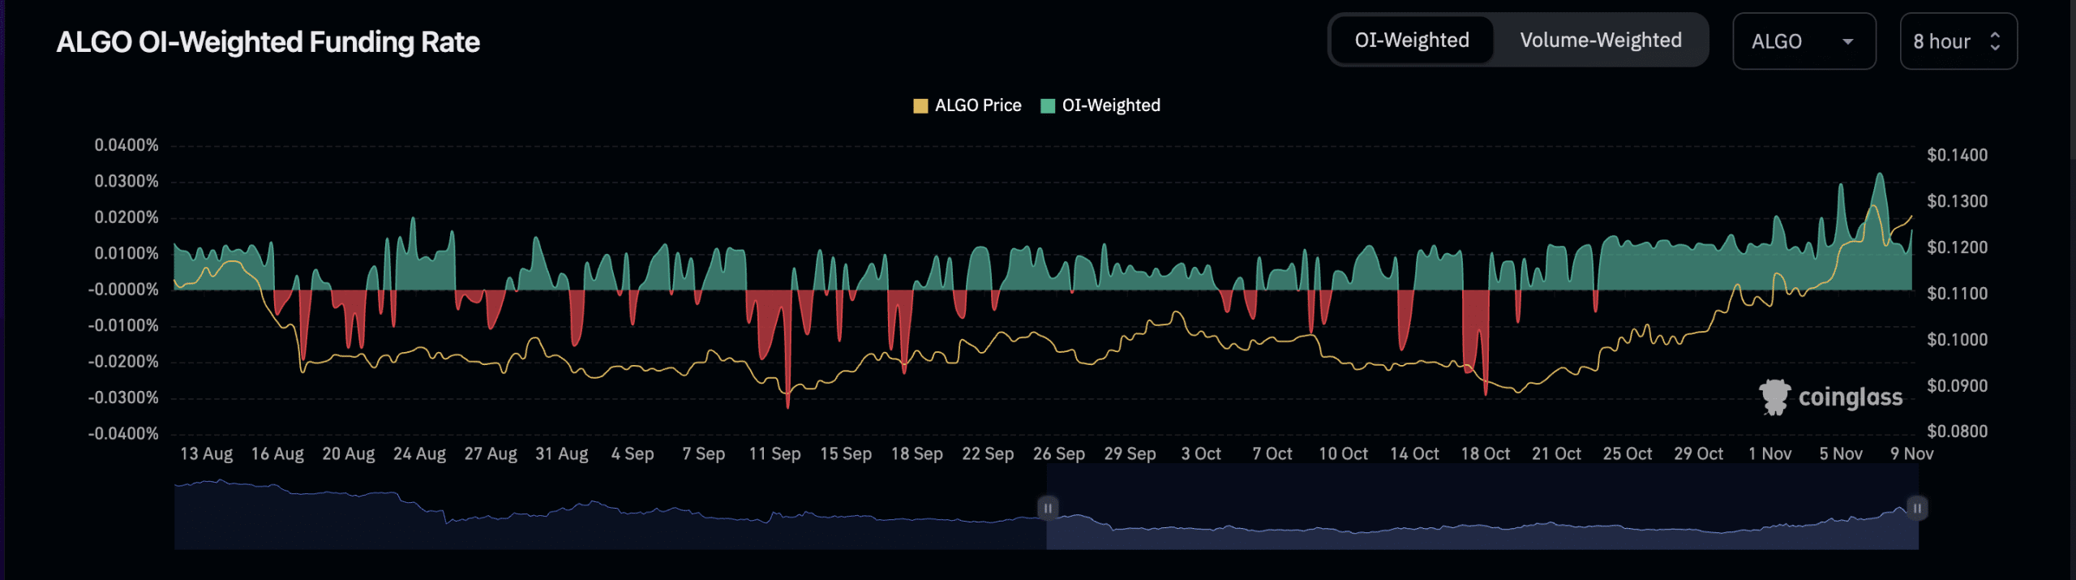Click the $0.1400 price axis label

tap(1958, 155)
